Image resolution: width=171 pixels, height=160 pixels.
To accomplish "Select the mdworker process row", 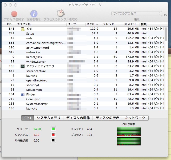I will (83, 52).
